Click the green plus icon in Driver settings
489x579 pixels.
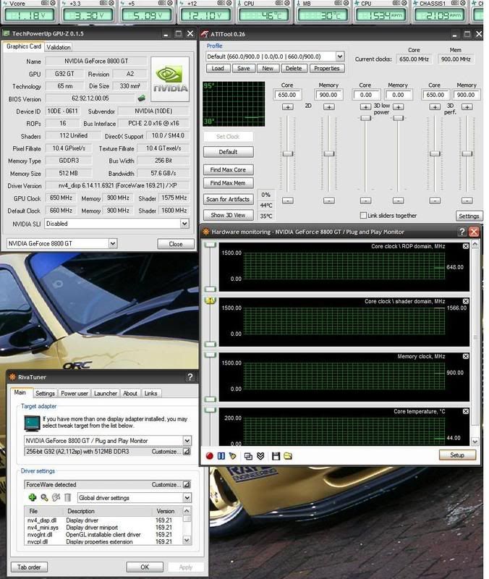click(x=33, y=498)
